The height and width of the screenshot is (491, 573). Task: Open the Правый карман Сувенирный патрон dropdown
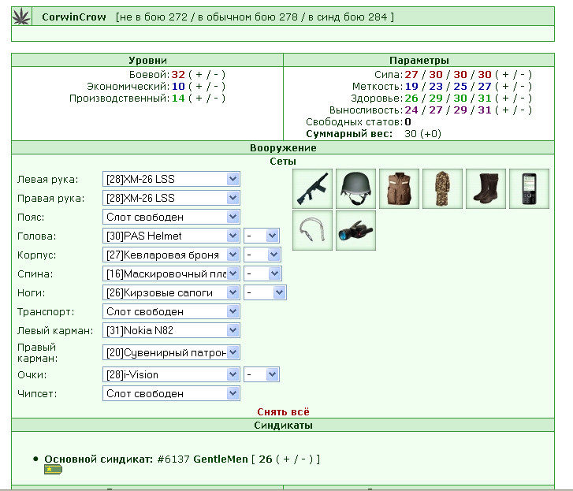click(x=171, y=352)
